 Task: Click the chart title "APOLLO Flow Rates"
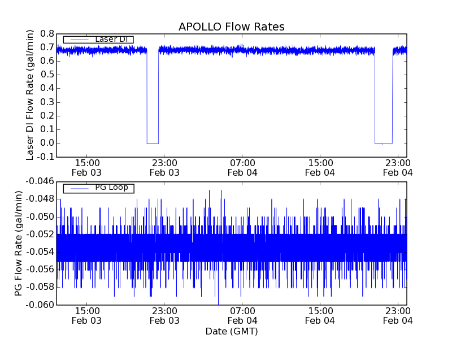[x=232, y=27]
